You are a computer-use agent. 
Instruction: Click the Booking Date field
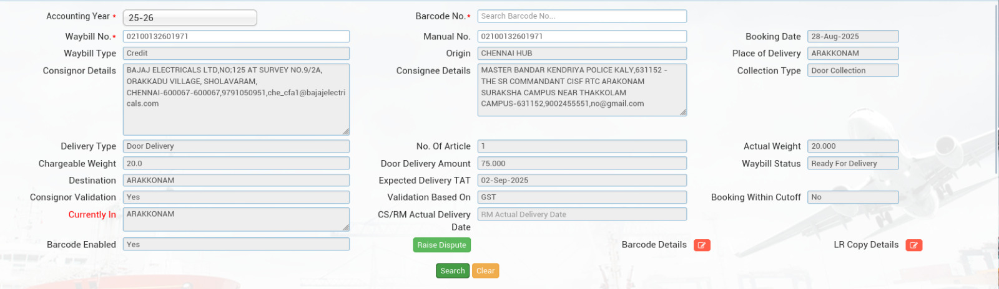coord(852,37)
